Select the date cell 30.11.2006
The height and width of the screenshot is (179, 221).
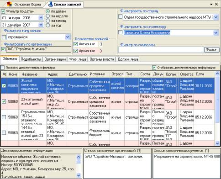(x=204, y=86)
